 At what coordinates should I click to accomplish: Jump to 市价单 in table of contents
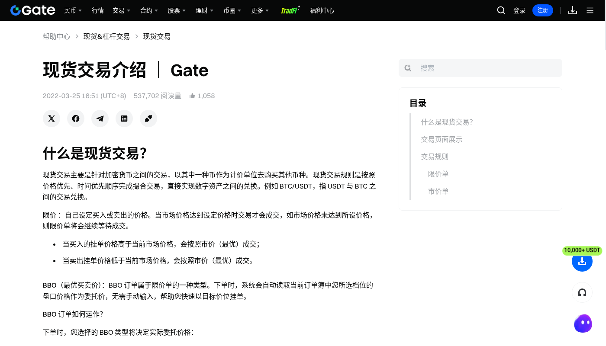coord(438,191)
